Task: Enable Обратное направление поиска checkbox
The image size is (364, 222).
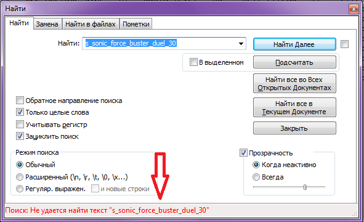Action: (x=20, y=101)
